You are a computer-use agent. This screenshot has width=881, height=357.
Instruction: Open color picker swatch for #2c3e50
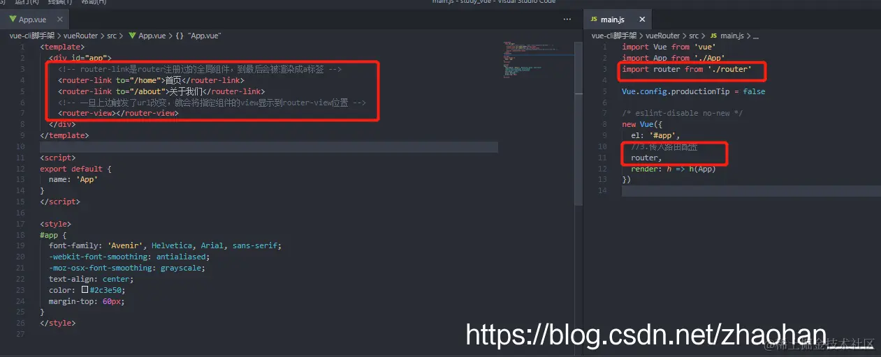coord(85,290)
